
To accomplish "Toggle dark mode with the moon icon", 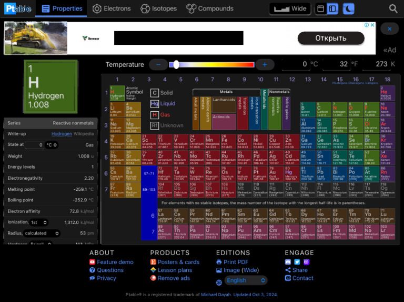I will (348, 8).
